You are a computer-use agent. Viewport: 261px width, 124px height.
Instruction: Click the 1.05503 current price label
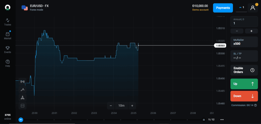tap(220, 45)
